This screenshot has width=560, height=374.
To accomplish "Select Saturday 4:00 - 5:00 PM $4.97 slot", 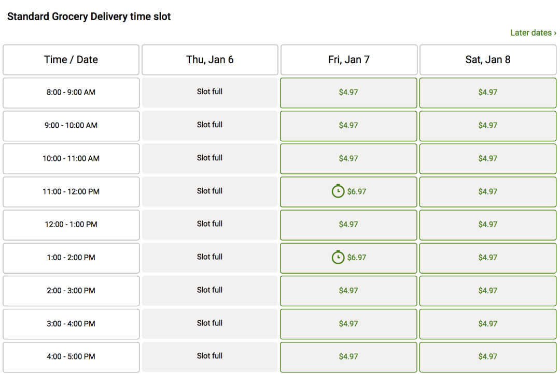I will (x=488, y=357).
